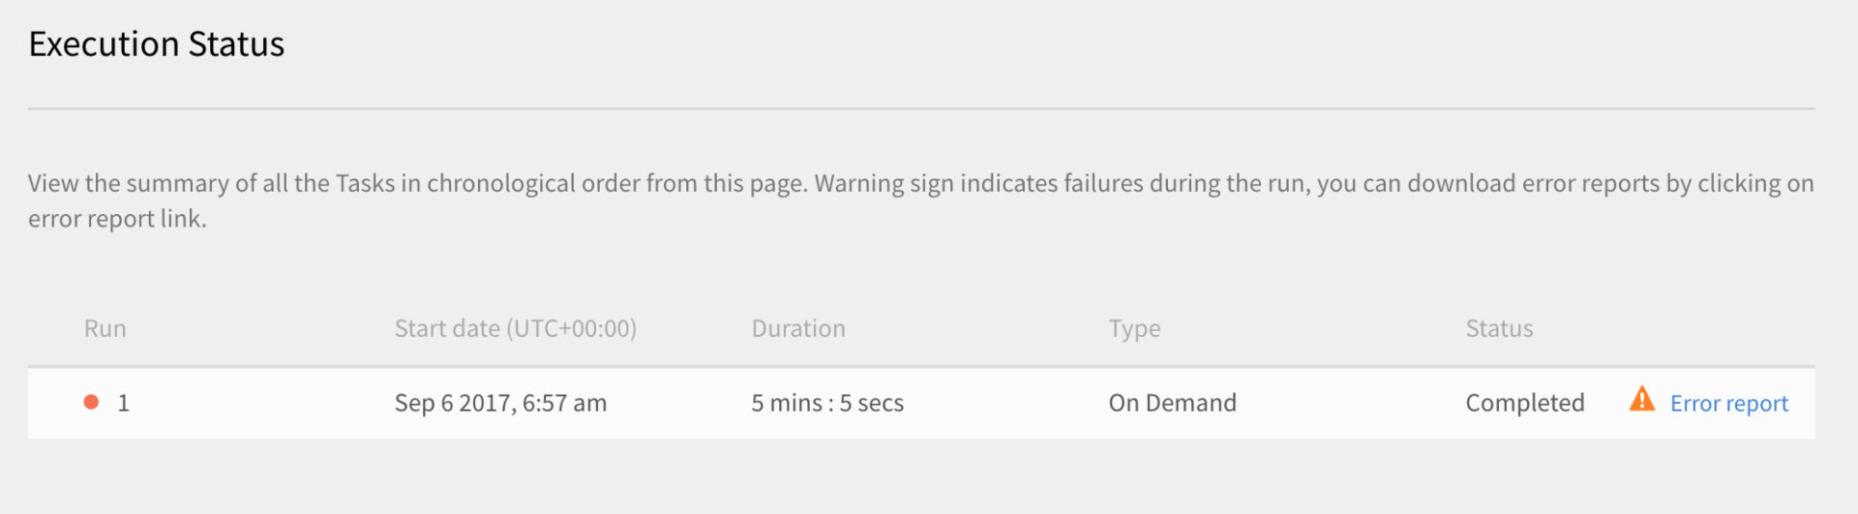Click the Type column header
The image size is (1858, 514).
click(x=1134, y=328)
